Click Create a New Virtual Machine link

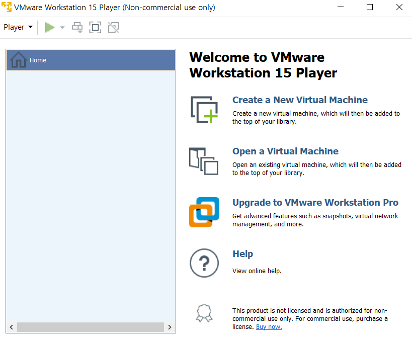[300, 100]
